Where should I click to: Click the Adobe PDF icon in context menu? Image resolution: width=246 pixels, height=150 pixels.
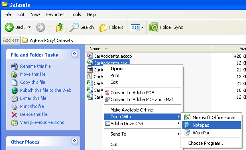pos(107,93)
